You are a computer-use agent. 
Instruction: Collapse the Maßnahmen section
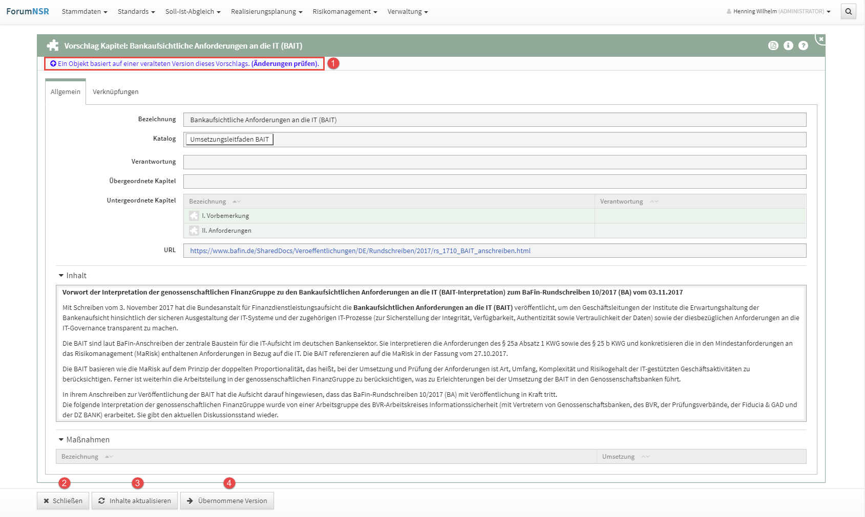61,440
